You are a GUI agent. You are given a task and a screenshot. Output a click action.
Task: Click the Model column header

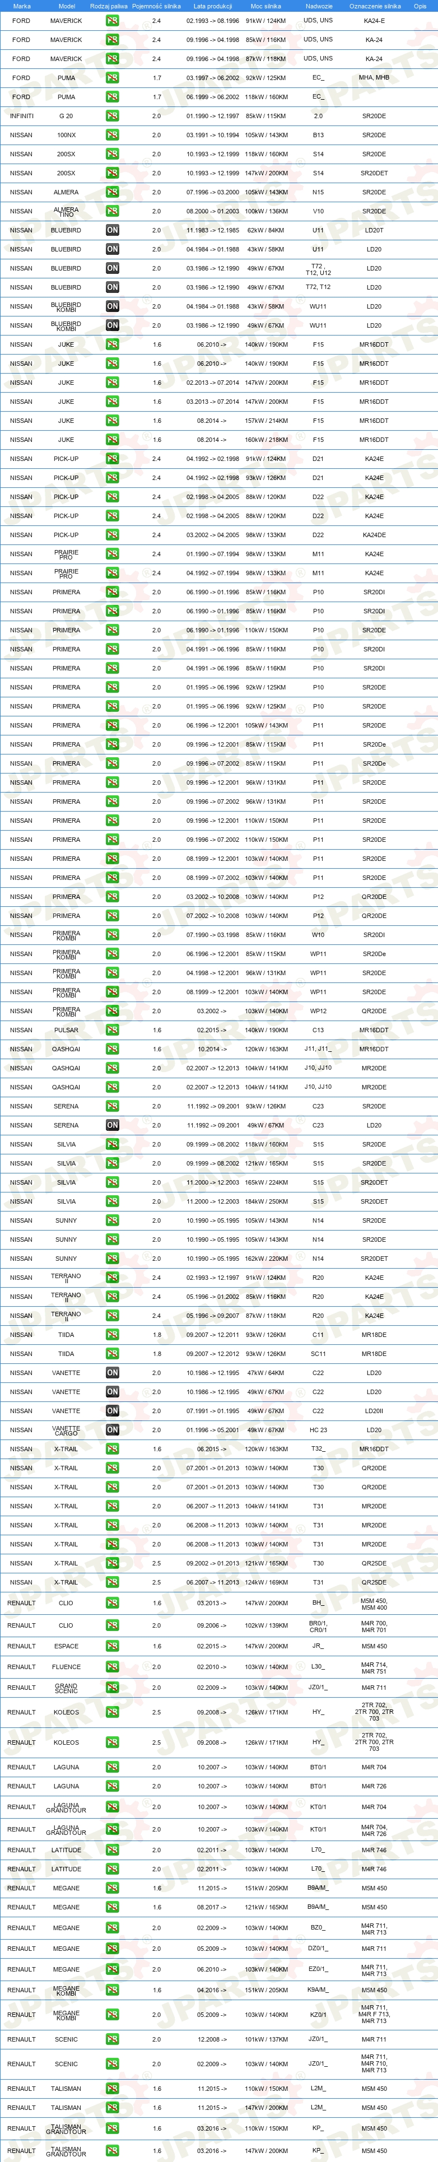coord(66,6)
